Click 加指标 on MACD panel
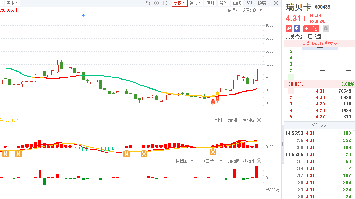This screenshot has width=356, height=199. click(234, 120)
